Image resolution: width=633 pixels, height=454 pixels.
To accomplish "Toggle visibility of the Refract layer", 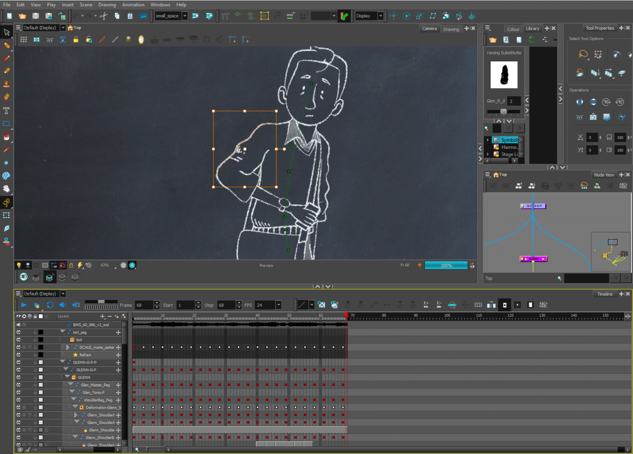I will 19,355.
